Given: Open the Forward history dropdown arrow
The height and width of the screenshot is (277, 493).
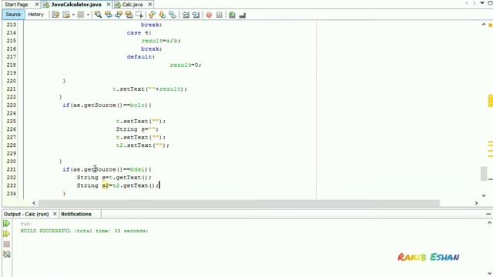Looking at the screenshot, I should click(88, 15).
